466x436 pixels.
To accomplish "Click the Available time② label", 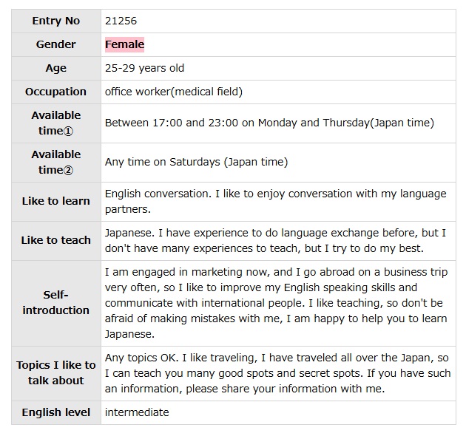I will [x=56, y=162].
